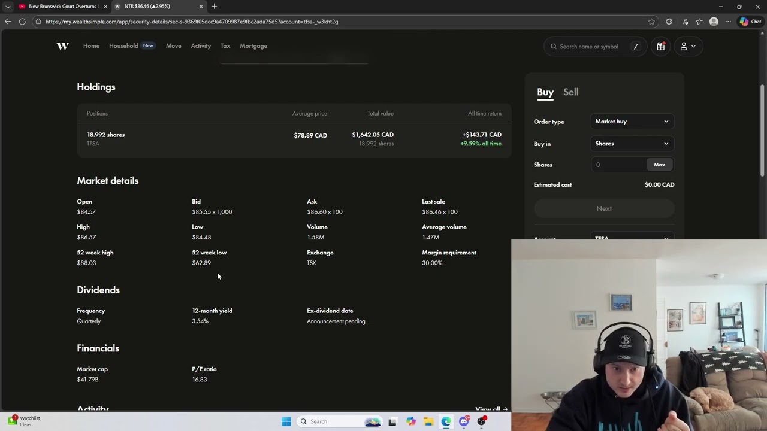Click Ex-dividend date Announcement pending
The height and width of the screenshot is (431, 767).
click(x=336, y=321)
